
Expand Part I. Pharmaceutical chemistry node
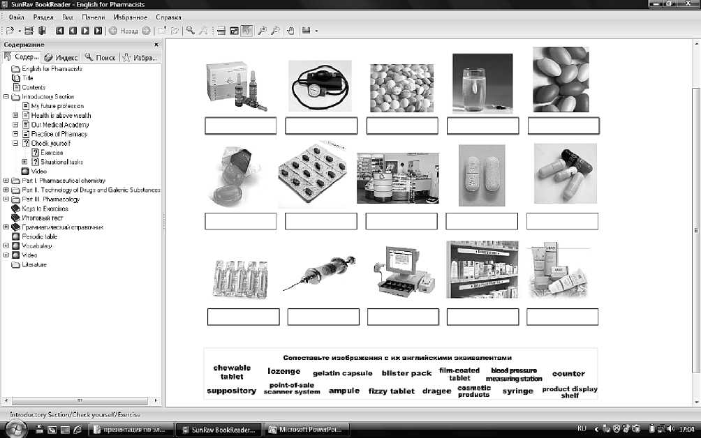(x=6, y=181)
